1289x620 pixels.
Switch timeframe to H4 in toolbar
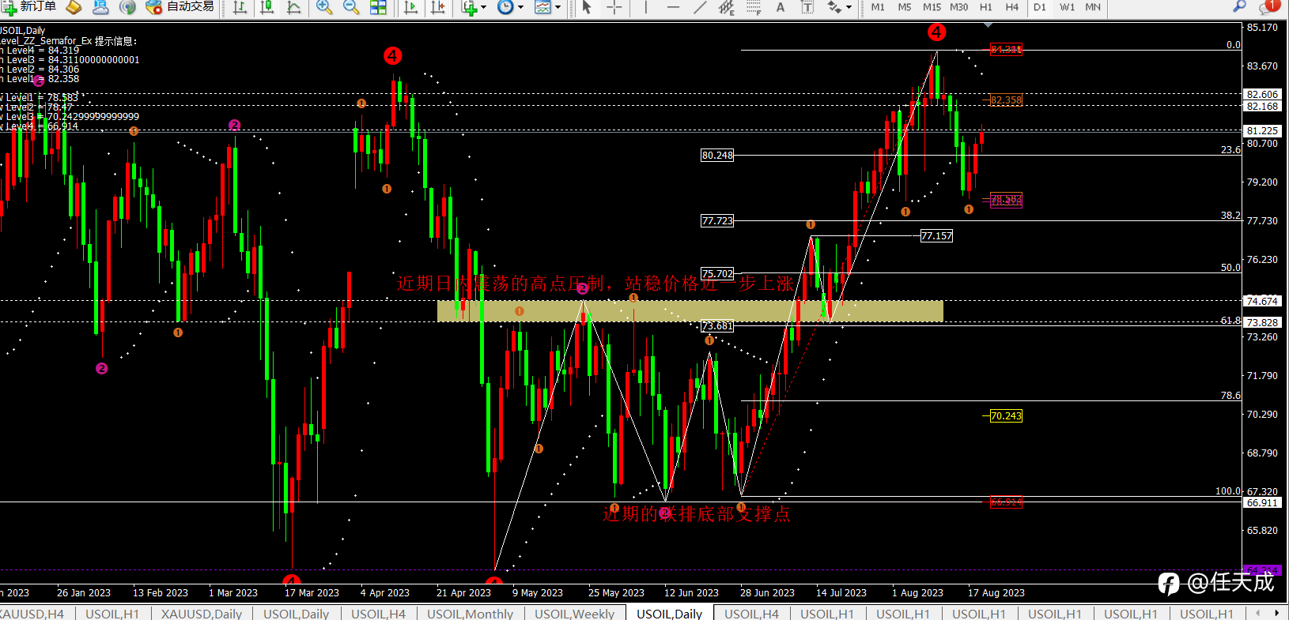tap(1012, 7)
